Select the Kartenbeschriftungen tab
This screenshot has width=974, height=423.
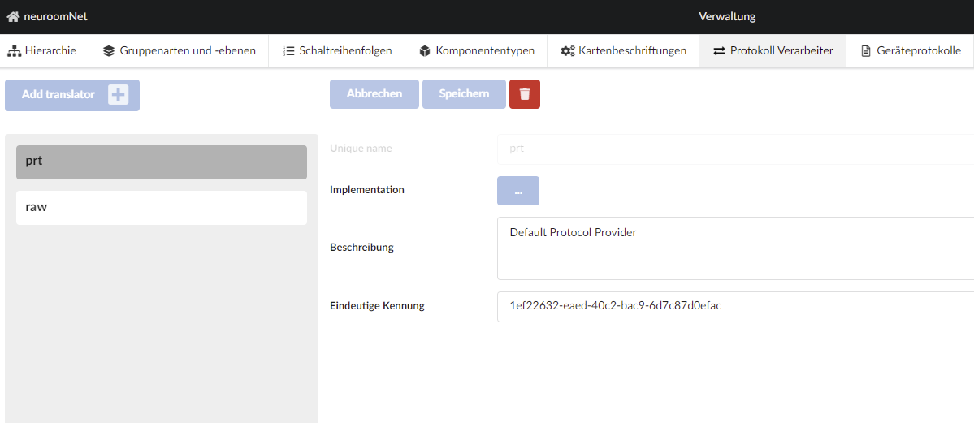[x=623, y=51]
